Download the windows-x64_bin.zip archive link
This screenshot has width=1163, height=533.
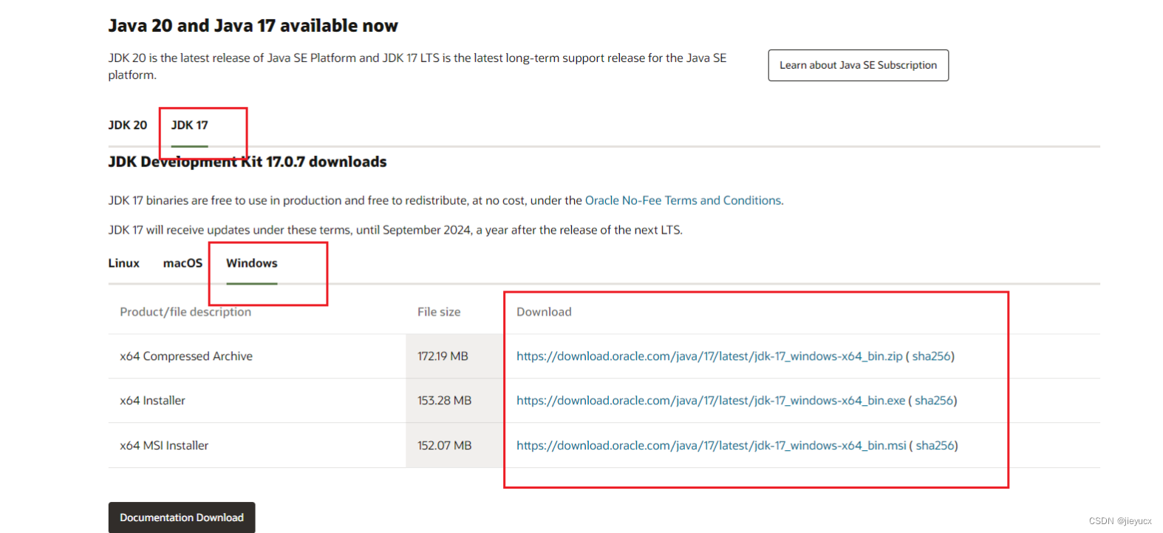click(709, 356)
